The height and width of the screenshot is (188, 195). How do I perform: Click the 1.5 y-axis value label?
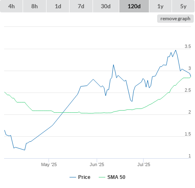188,134
